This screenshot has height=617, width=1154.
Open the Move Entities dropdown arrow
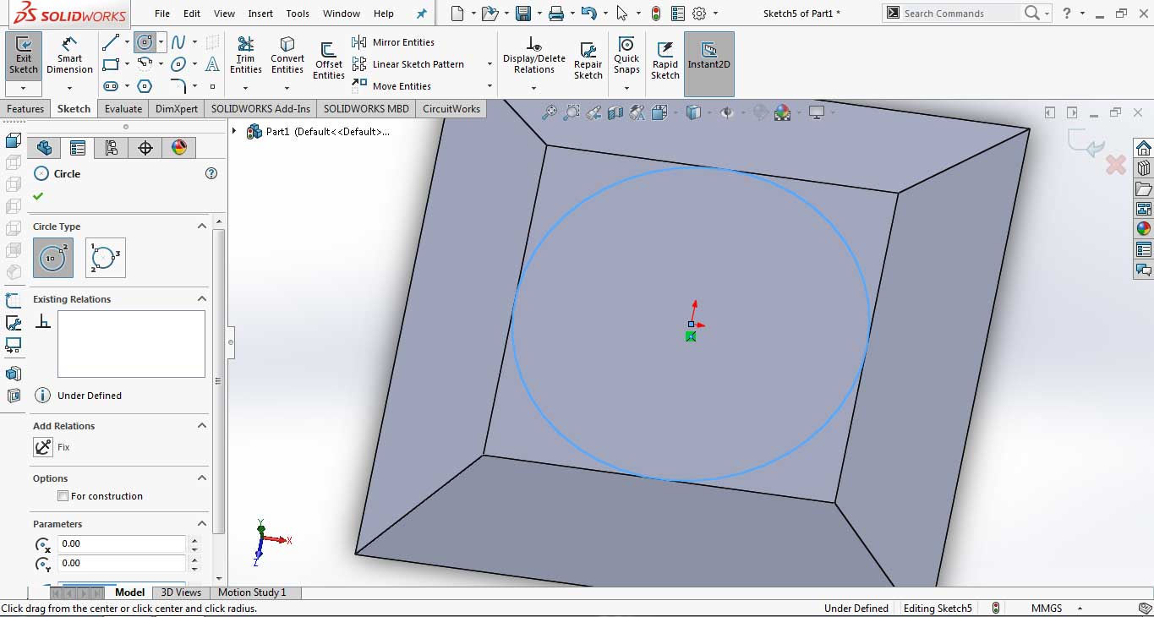point(489,86)
